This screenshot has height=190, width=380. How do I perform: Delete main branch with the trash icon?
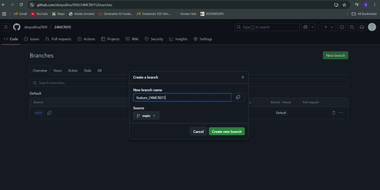tap(334, 113)
